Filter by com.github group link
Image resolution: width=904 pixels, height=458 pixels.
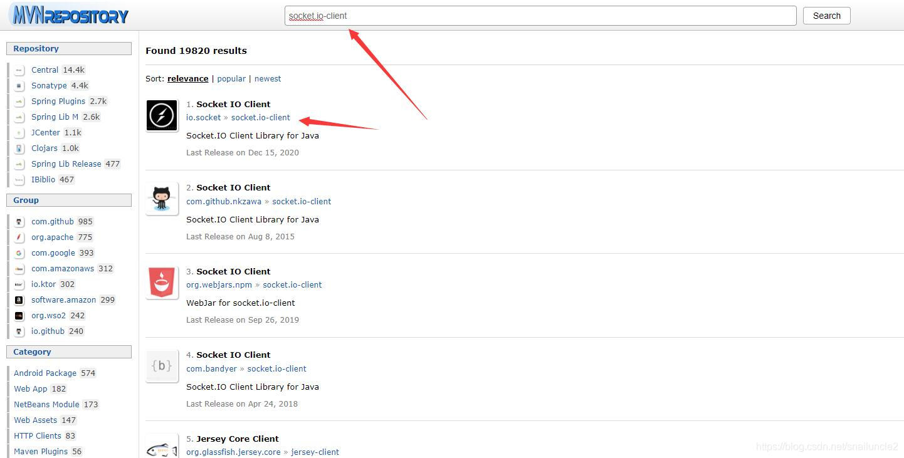coord(53,222)
